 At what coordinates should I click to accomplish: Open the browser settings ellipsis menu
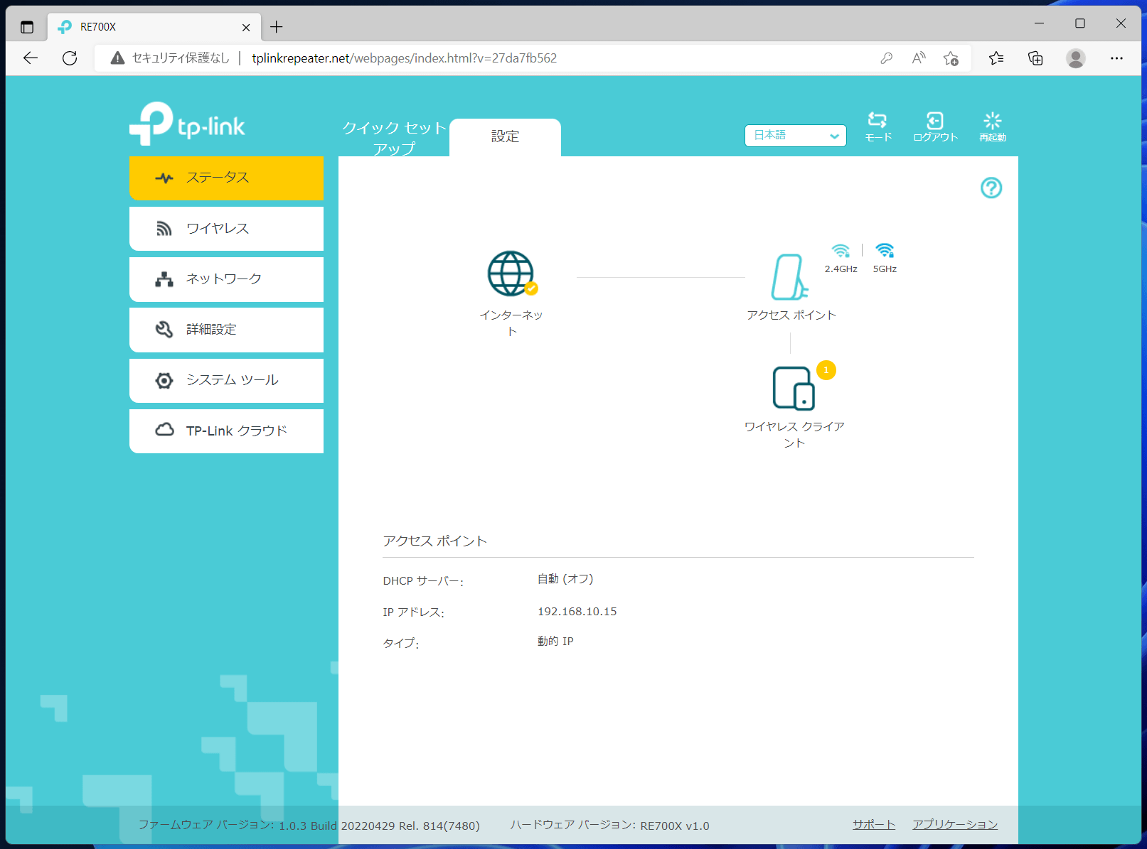[1116, 58]
